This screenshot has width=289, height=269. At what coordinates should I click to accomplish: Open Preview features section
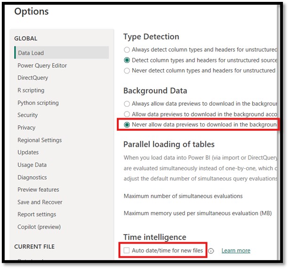click(x=38, y=190)
